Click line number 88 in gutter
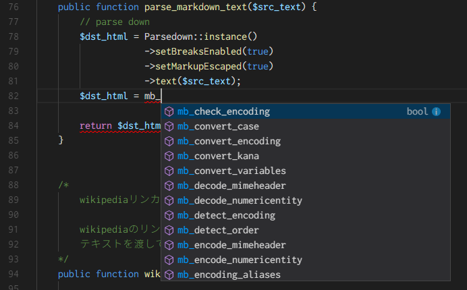Image resolution: width=467 pixels, height=290 pixels. click(13, 185)
